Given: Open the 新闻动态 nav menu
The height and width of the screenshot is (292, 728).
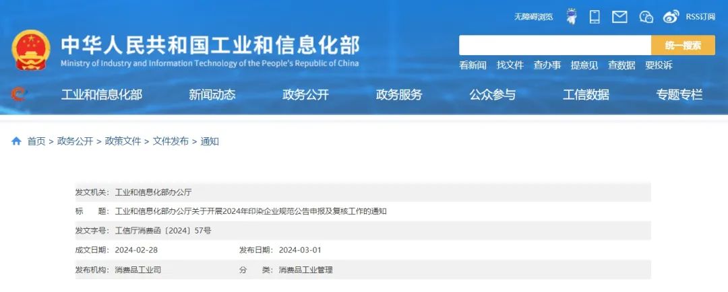Looking at the screenshot, I should pos(212,95).
